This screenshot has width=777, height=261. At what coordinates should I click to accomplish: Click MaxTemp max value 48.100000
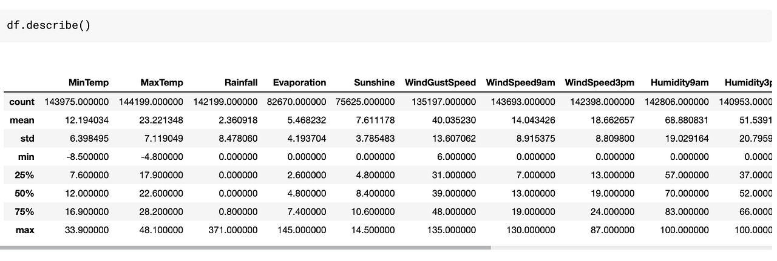(x=162, y=230)
